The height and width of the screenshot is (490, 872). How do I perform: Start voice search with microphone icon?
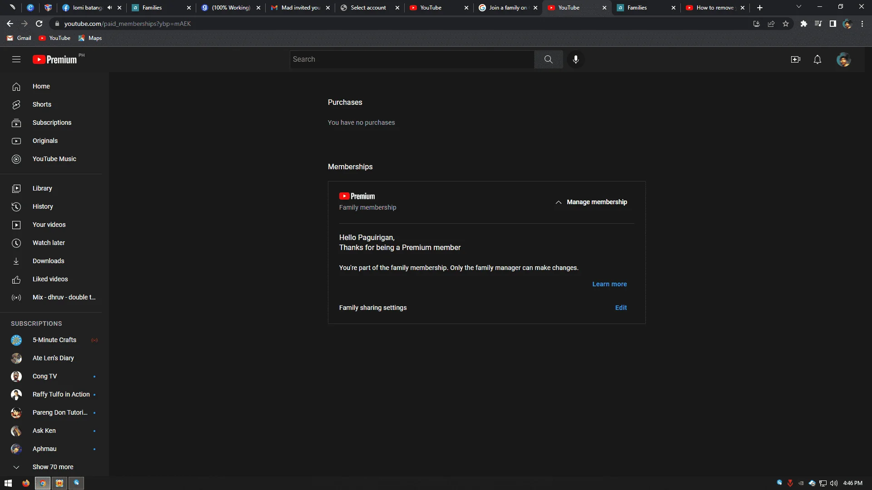(x=575, y=59)
